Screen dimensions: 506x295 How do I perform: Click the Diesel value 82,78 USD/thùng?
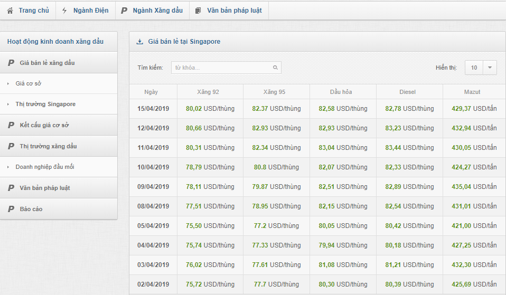point(409,109)
